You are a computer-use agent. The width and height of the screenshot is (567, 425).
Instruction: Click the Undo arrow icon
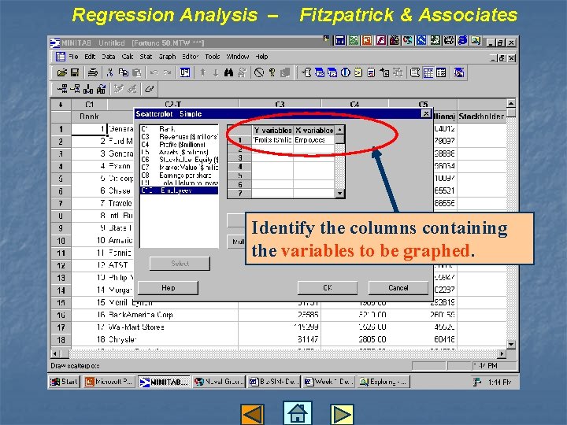click(154, 72)
